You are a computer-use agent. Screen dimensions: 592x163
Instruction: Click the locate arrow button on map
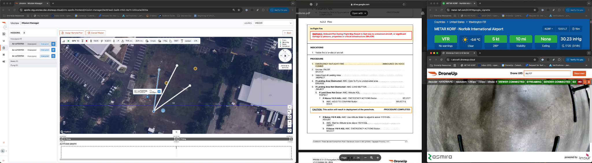click(289, 107)
